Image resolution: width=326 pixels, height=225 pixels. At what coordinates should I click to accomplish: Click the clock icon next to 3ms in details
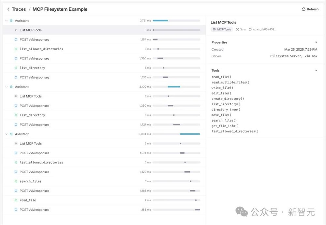point(237,29)
